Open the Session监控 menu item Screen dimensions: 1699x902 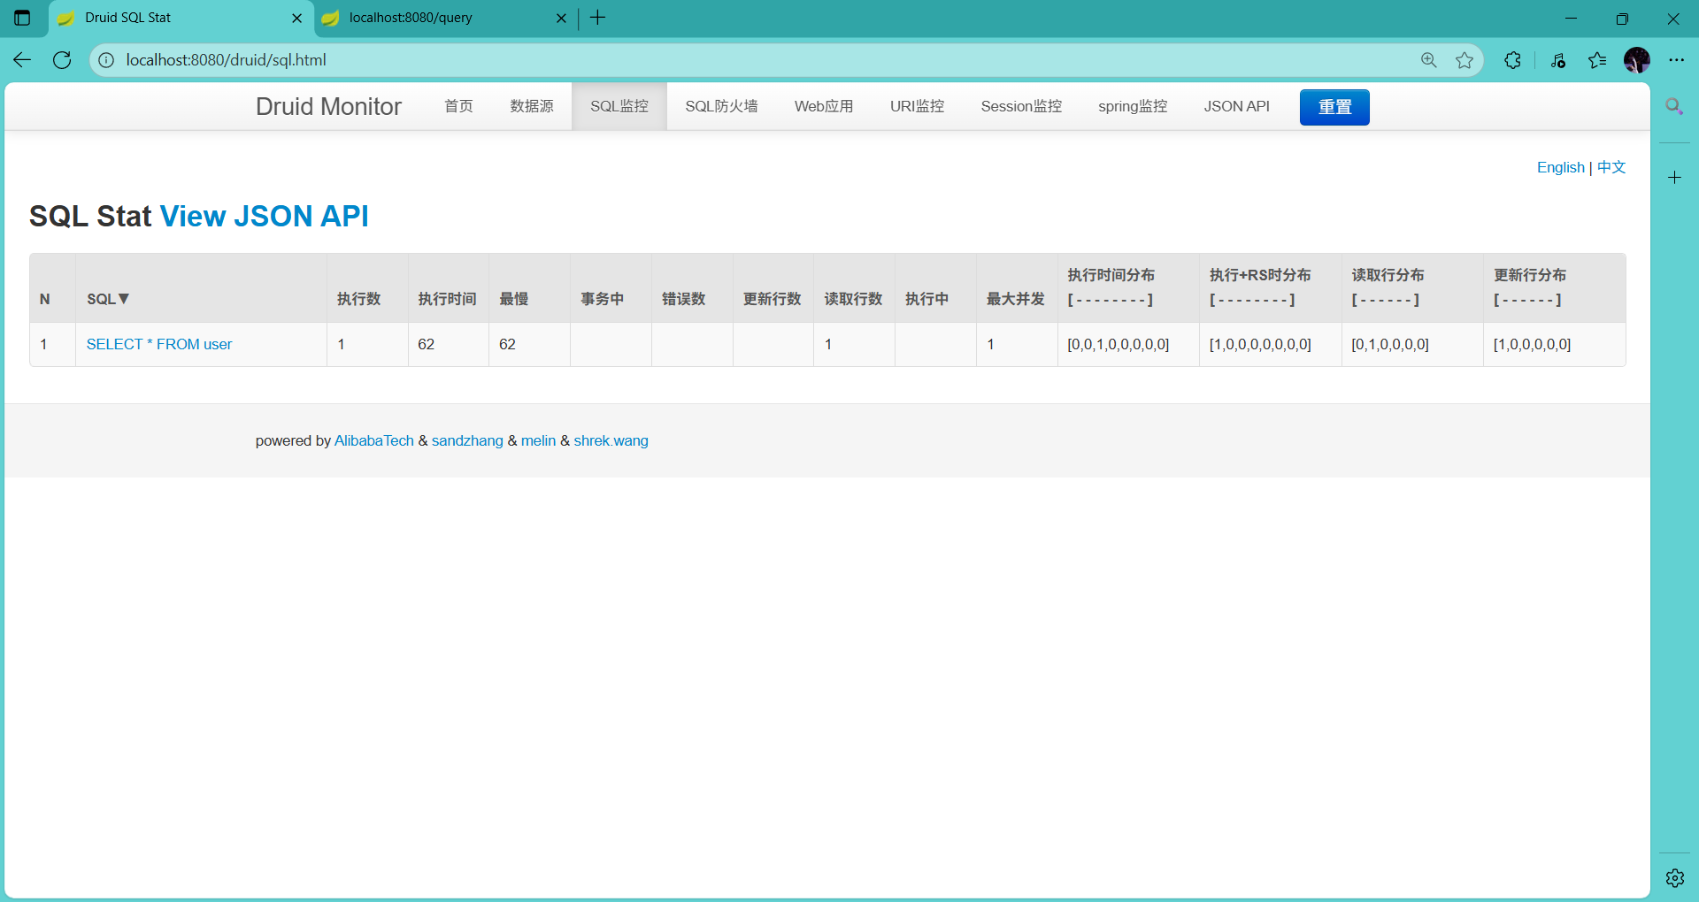point(1021,107)
